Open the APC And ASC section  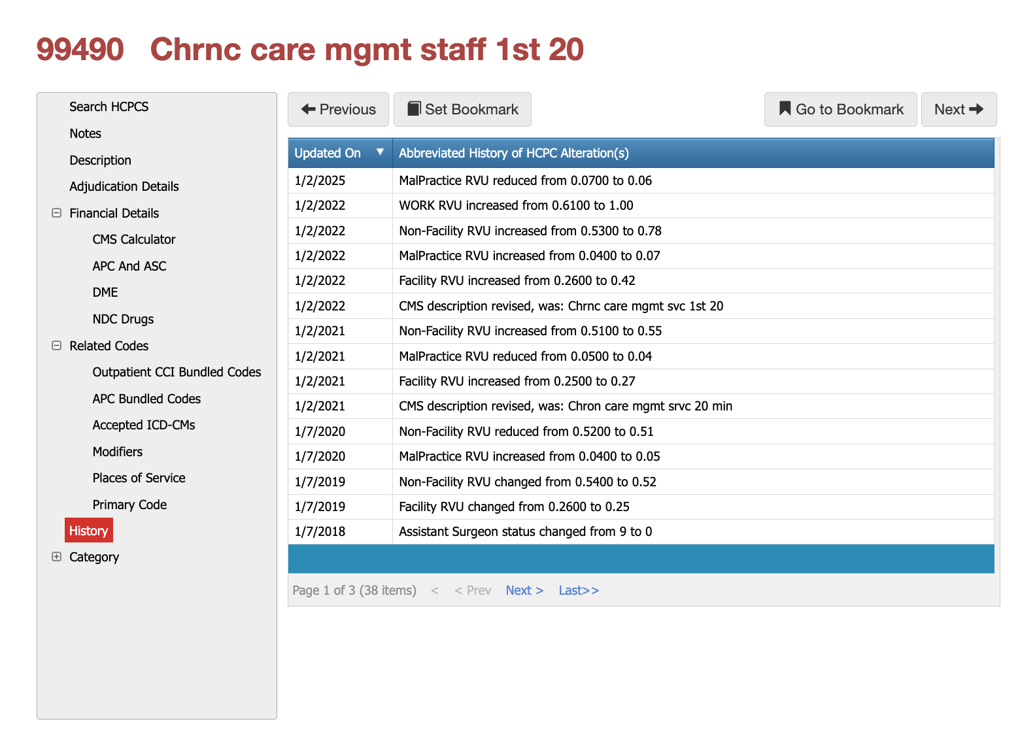129,266
